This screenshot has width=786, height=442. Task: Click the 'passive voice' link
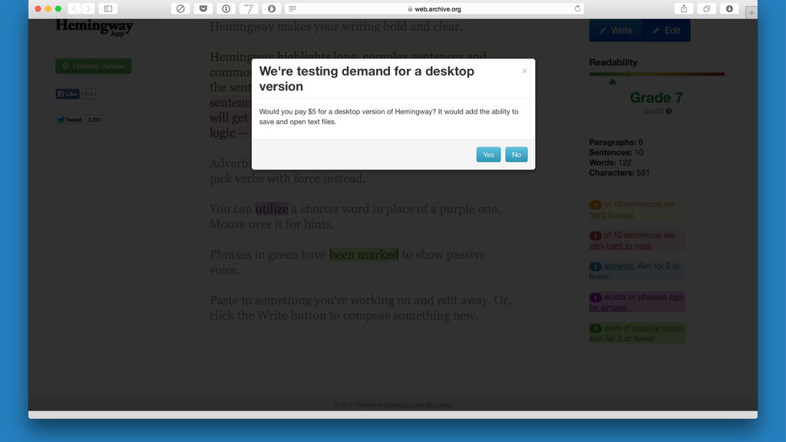click(x=657, y=328)
